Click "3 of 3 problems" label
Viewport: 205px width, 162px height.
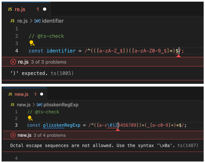tap(49, 62)
